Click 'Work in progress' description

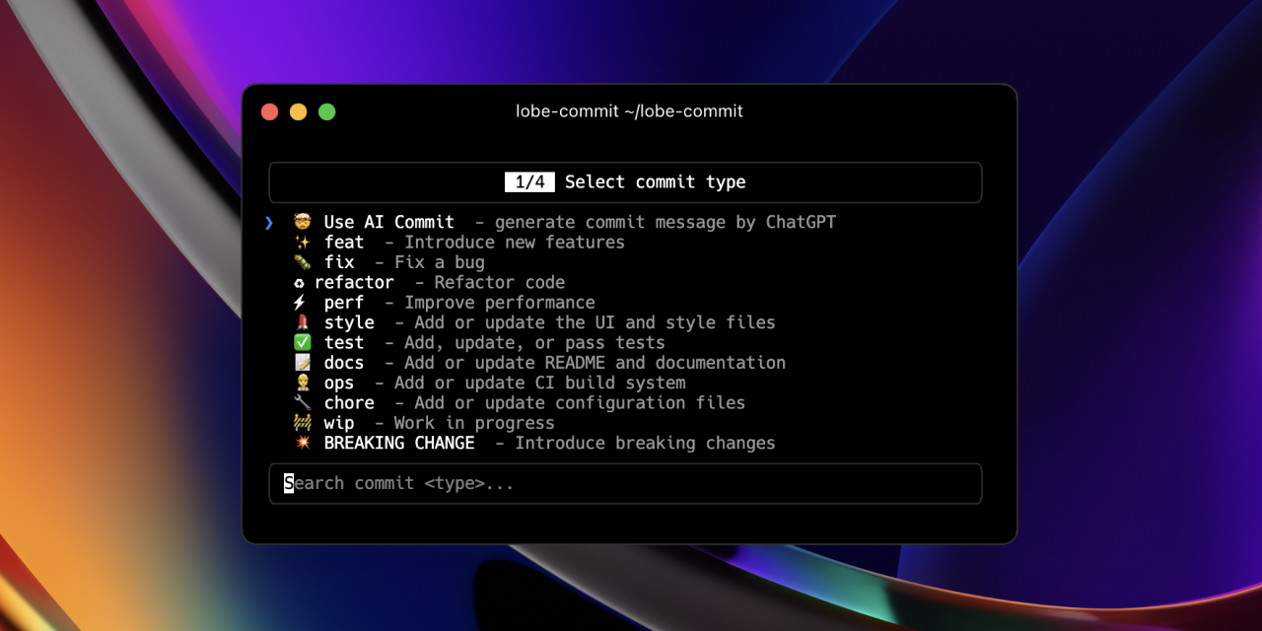tap(474, 423)
